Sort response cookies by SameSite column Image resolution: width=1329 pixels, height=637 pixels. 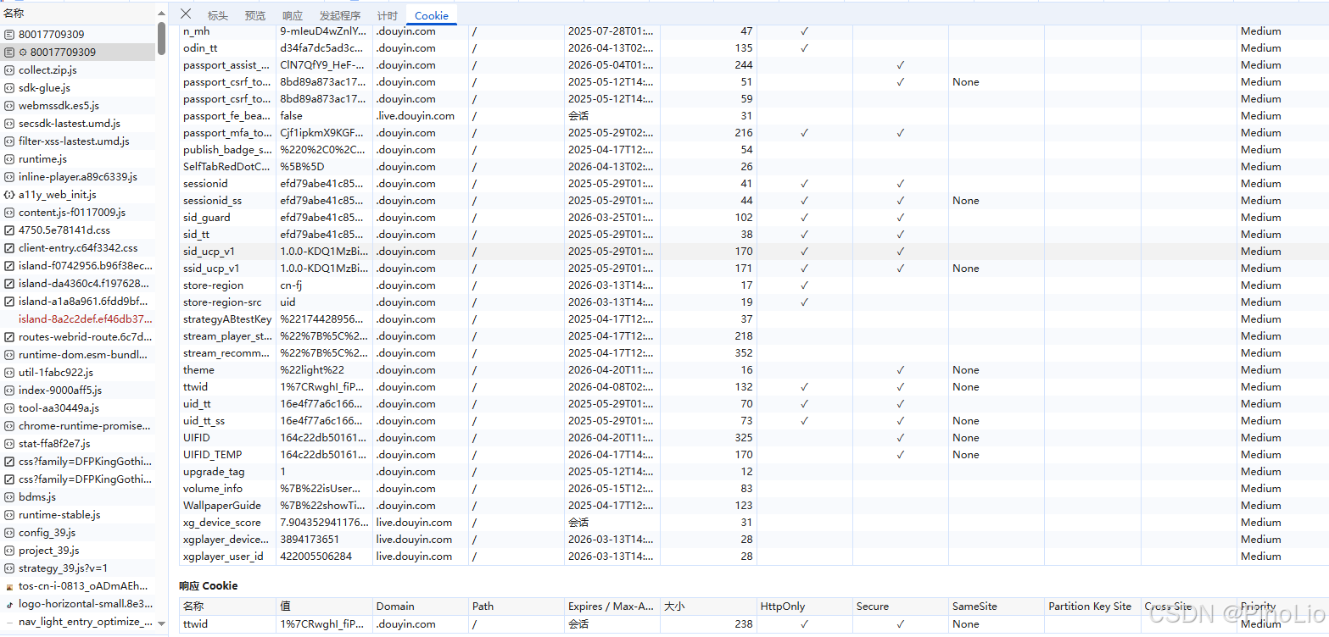(x=997, y=607)
